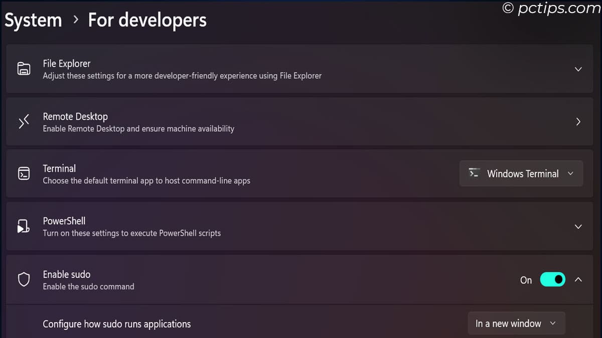Open Remote Desktop using the right arrow

tap(578, 122)
